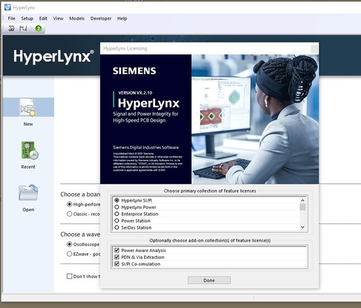Click the HyperLynx app icon in title bar
The height and width of the screenshot is (308, 361).
tap(8, 8)
